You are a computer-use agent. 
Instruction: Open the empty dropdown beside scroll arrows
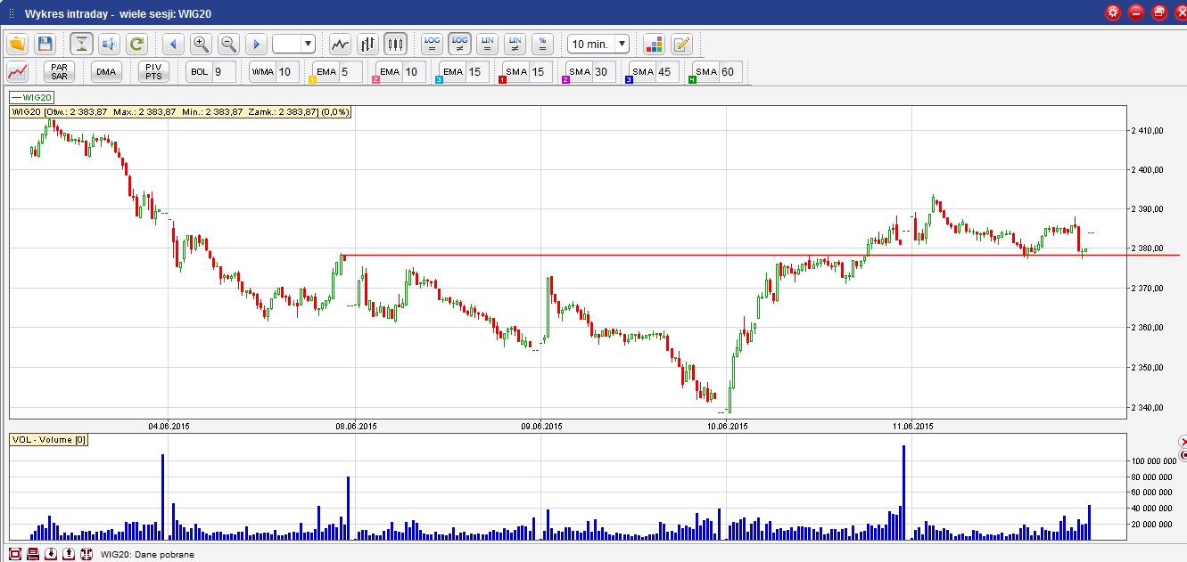pyautogui.click(x=308, y=44)
